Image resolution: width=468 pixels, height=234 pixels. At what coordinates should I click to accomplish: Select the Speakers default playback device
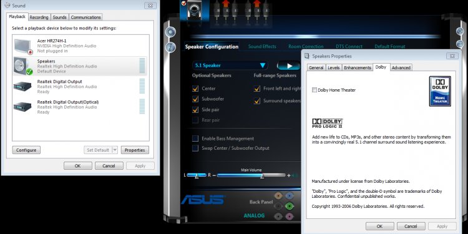click(80, 66)
